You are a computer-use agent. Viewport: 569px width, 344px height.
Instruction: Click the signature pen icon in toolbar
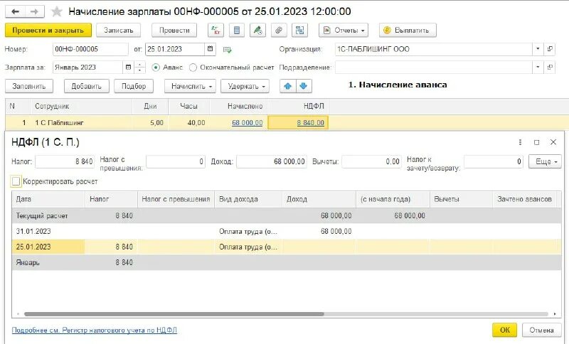(x=257, y=31)
